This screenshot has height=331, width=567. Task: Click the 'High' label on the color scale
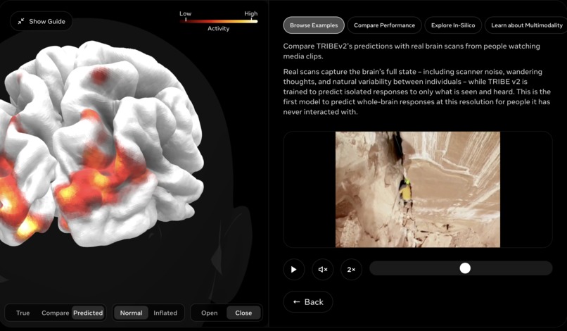click(250, 14)
